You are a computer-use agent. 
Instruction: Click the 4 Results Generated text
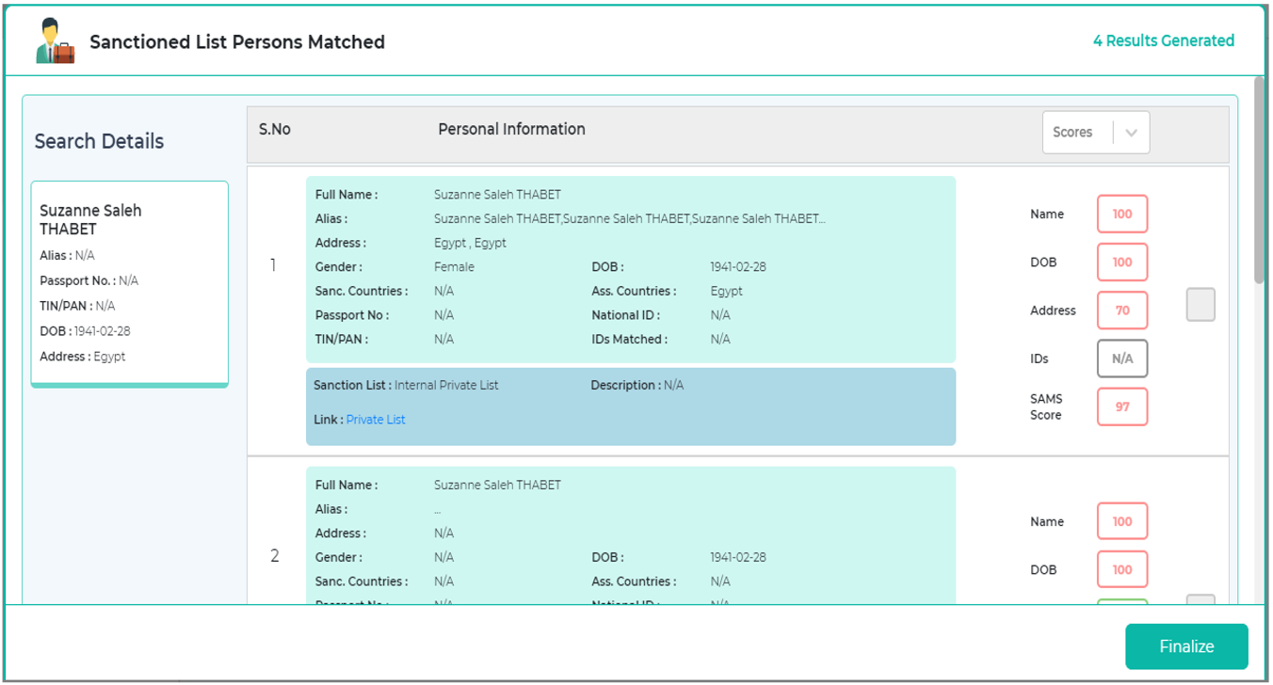point(1163,41)
